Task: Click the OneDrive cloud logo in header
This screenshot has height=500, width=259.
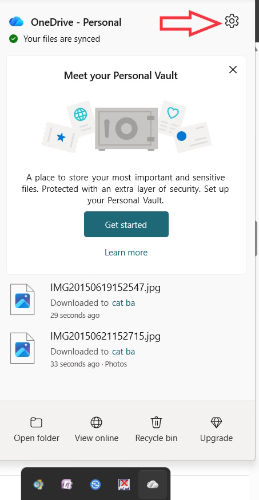Action: 16,22
